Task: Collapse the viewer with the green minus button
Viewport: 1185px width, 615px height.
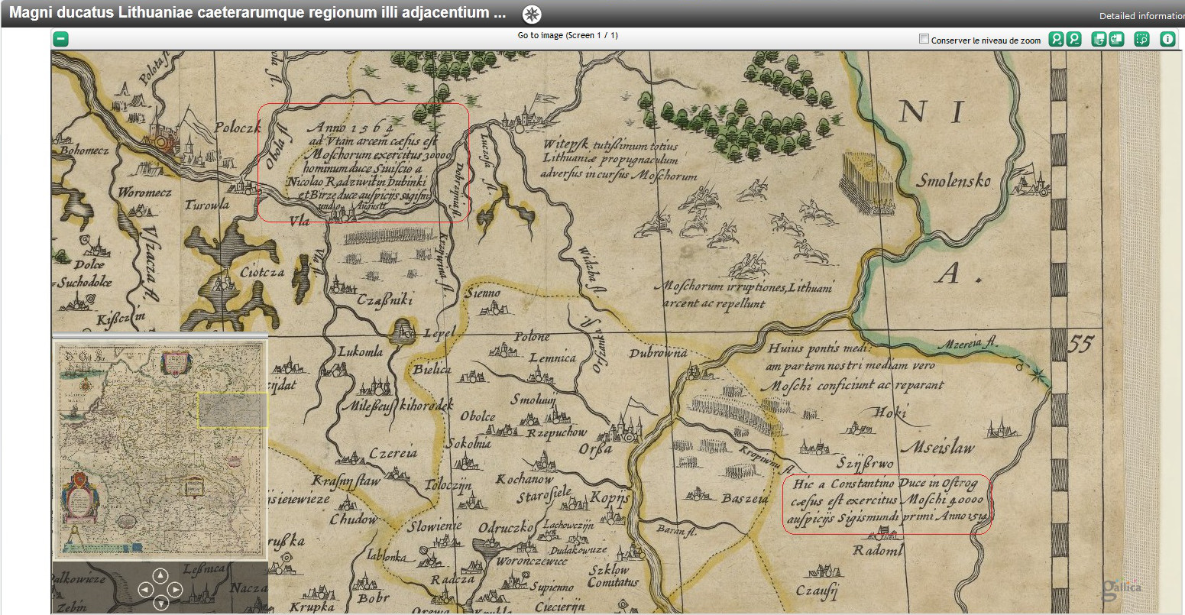Action: (61, 39)
